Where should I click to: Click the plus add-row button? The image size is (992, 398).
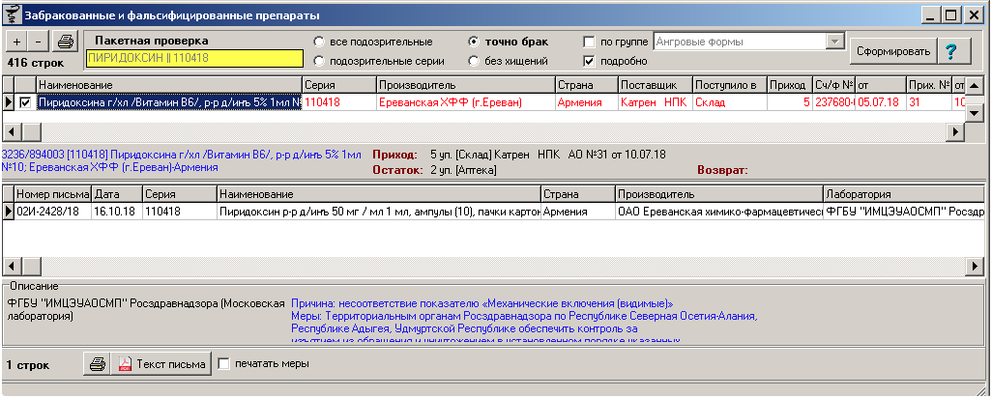point(17,43)
